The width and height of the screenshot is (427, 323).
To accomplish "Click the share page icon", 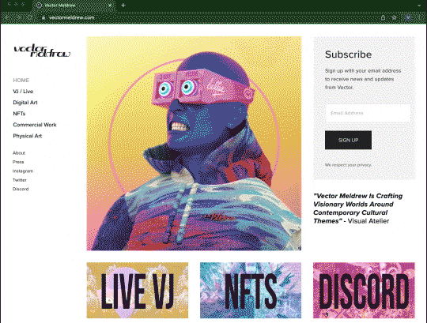I will tap(384, 17).
